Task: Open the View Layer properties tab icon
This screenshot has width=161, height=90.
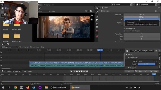Action: (97, 23)
